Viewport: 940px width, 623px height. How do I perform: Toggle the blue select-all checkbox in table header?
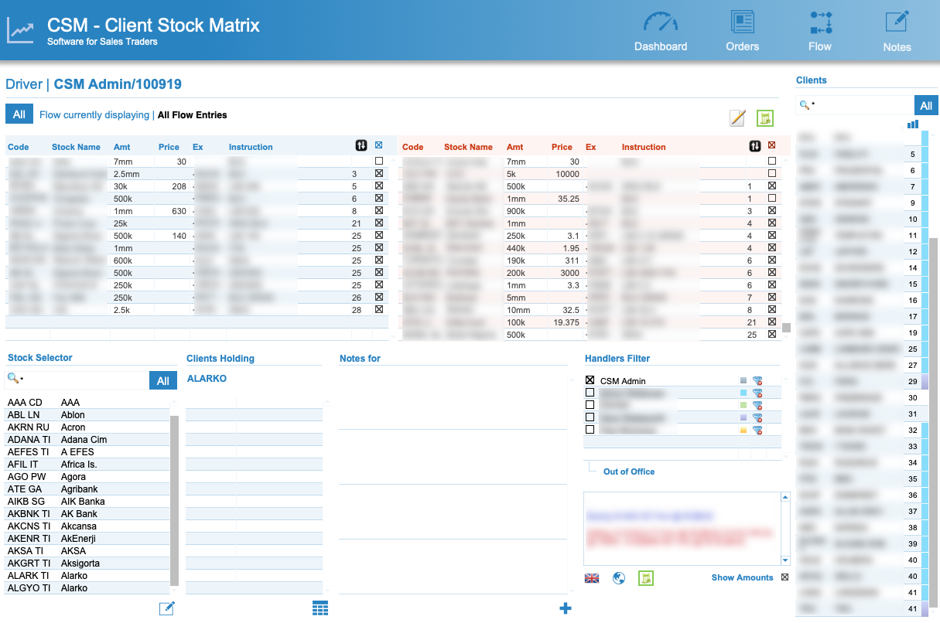tap(378, 145)
